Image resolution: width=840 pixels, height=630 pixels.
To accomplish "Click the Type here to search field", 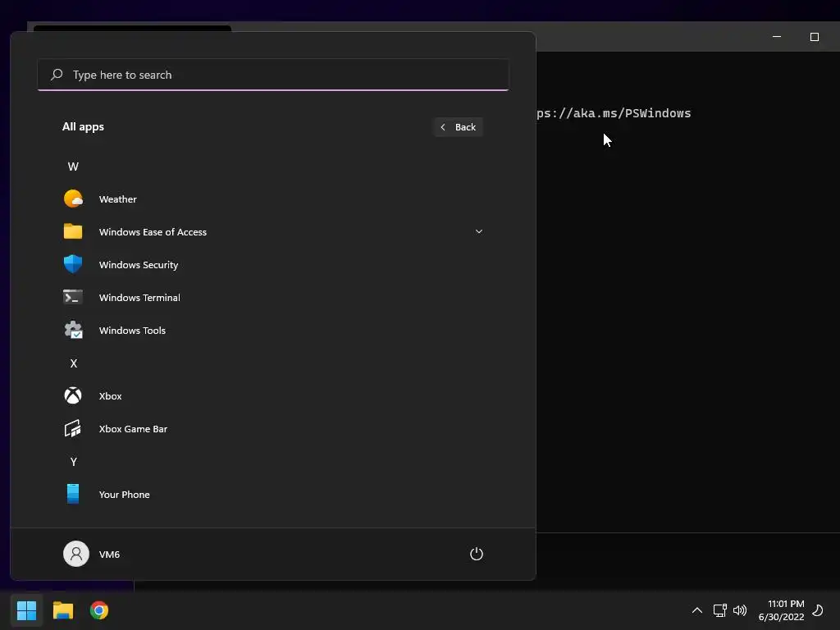I will [x=273, y=75].
